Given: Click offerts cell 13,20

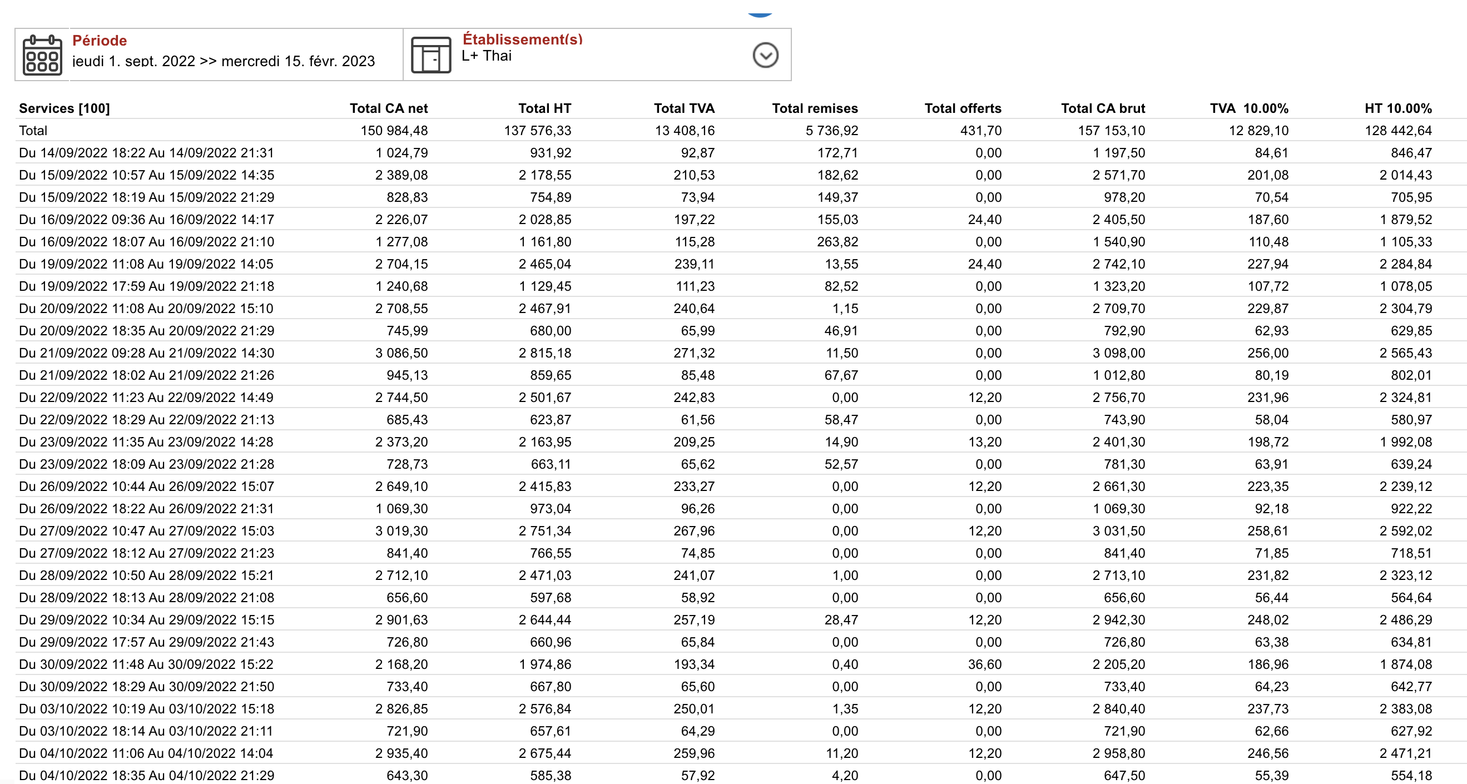Looking at the screenshot, I should (x=985, y=441).
